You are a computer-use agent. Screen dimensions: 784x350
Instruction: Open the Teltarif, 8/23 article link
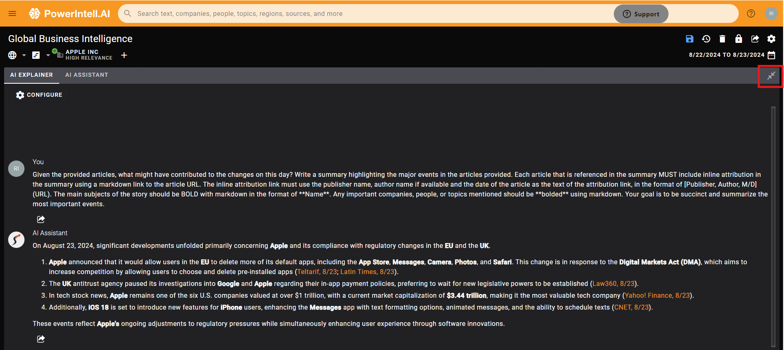[317, 272]
